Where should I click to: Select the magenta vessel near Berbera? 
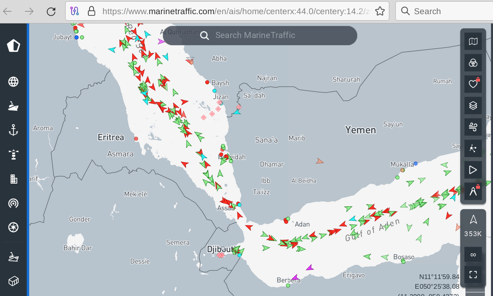coord(295,277)
